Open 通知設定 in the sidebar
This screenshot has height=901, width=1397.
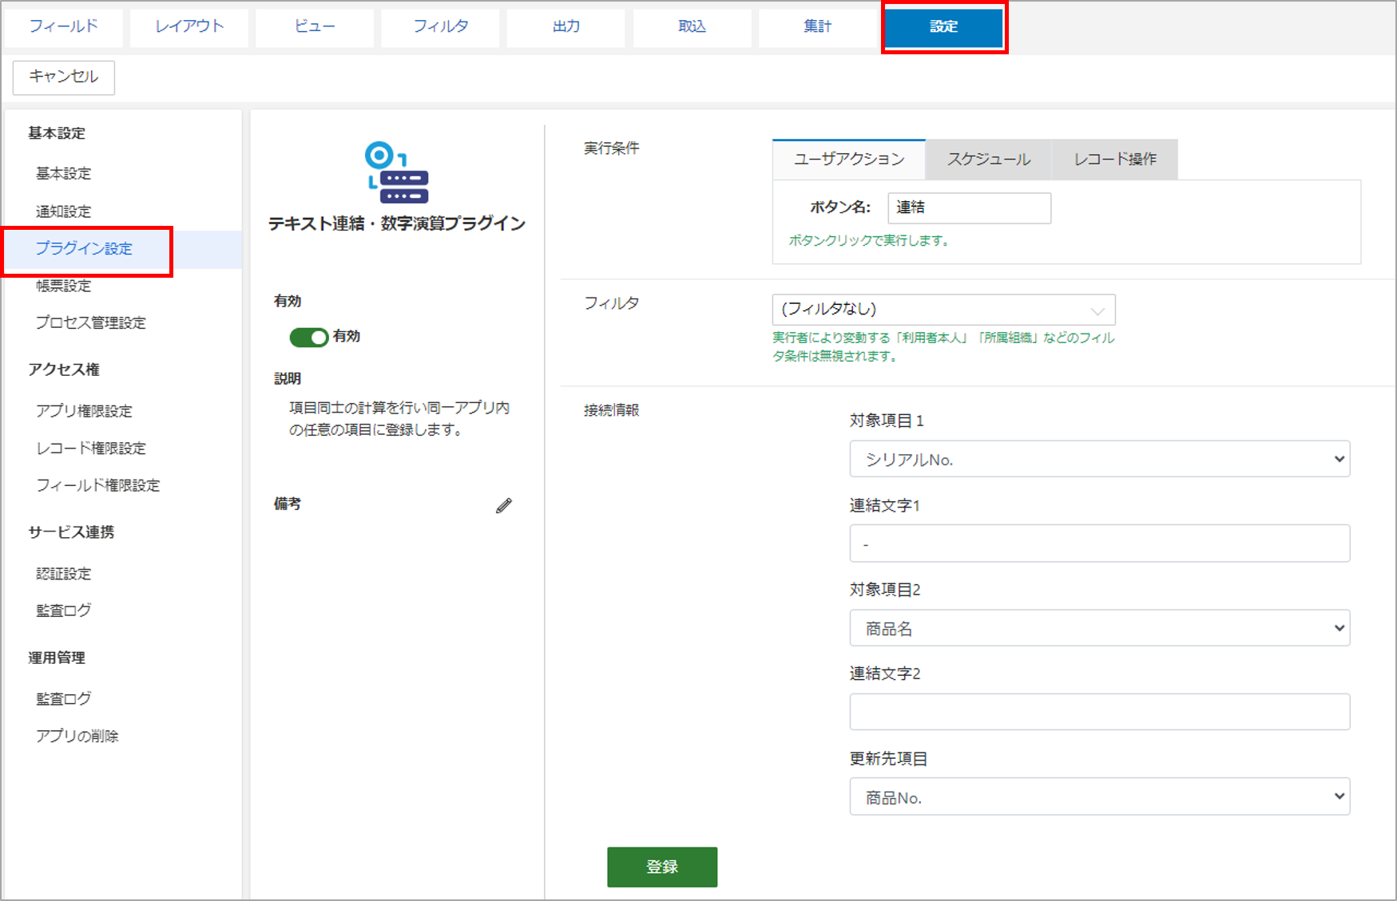pyautogui.click(x=64, y=211)
